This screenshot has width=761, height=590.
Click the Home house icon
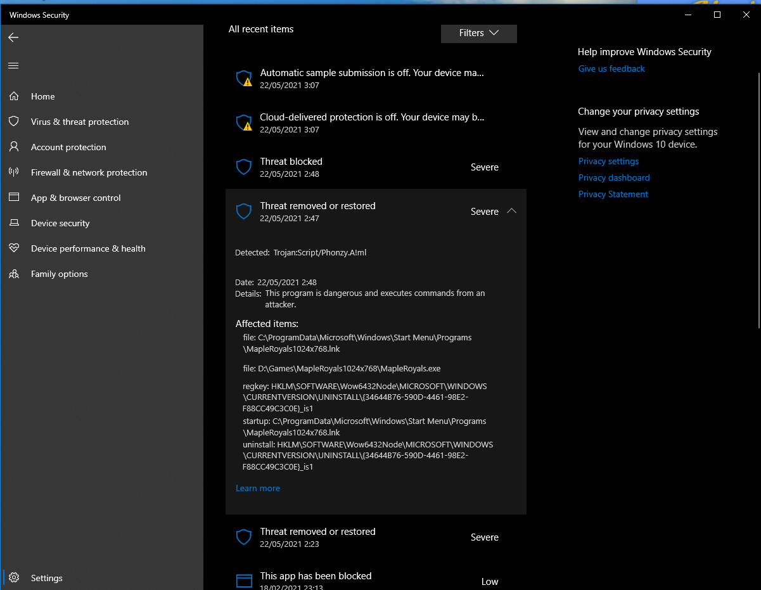click(x=13, y=96)
